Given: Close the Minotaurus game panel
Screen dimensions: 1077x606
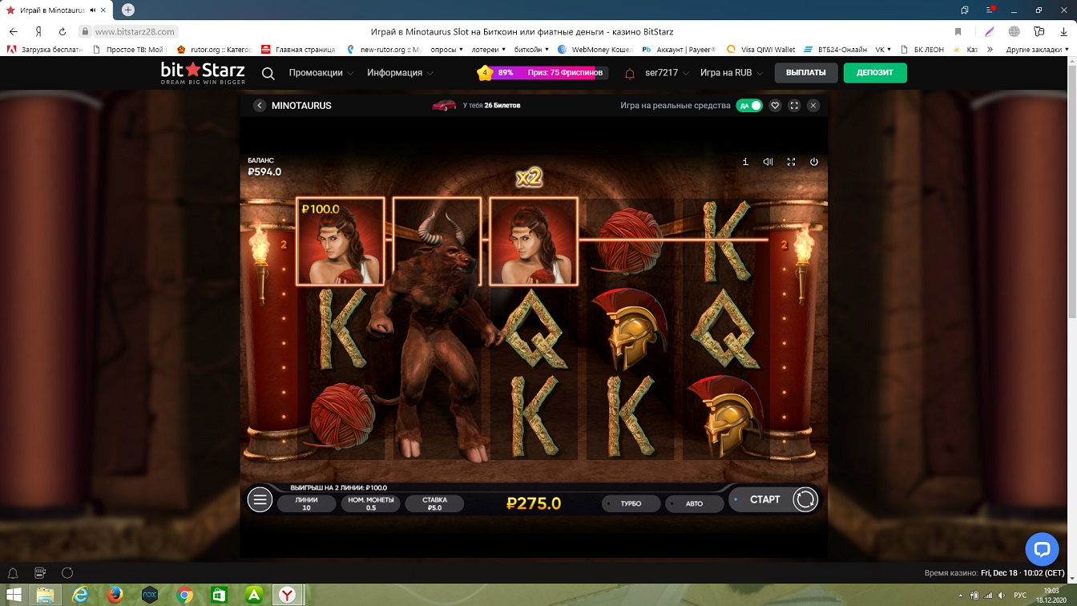Looking at the screenshot, I should (813, 106).
